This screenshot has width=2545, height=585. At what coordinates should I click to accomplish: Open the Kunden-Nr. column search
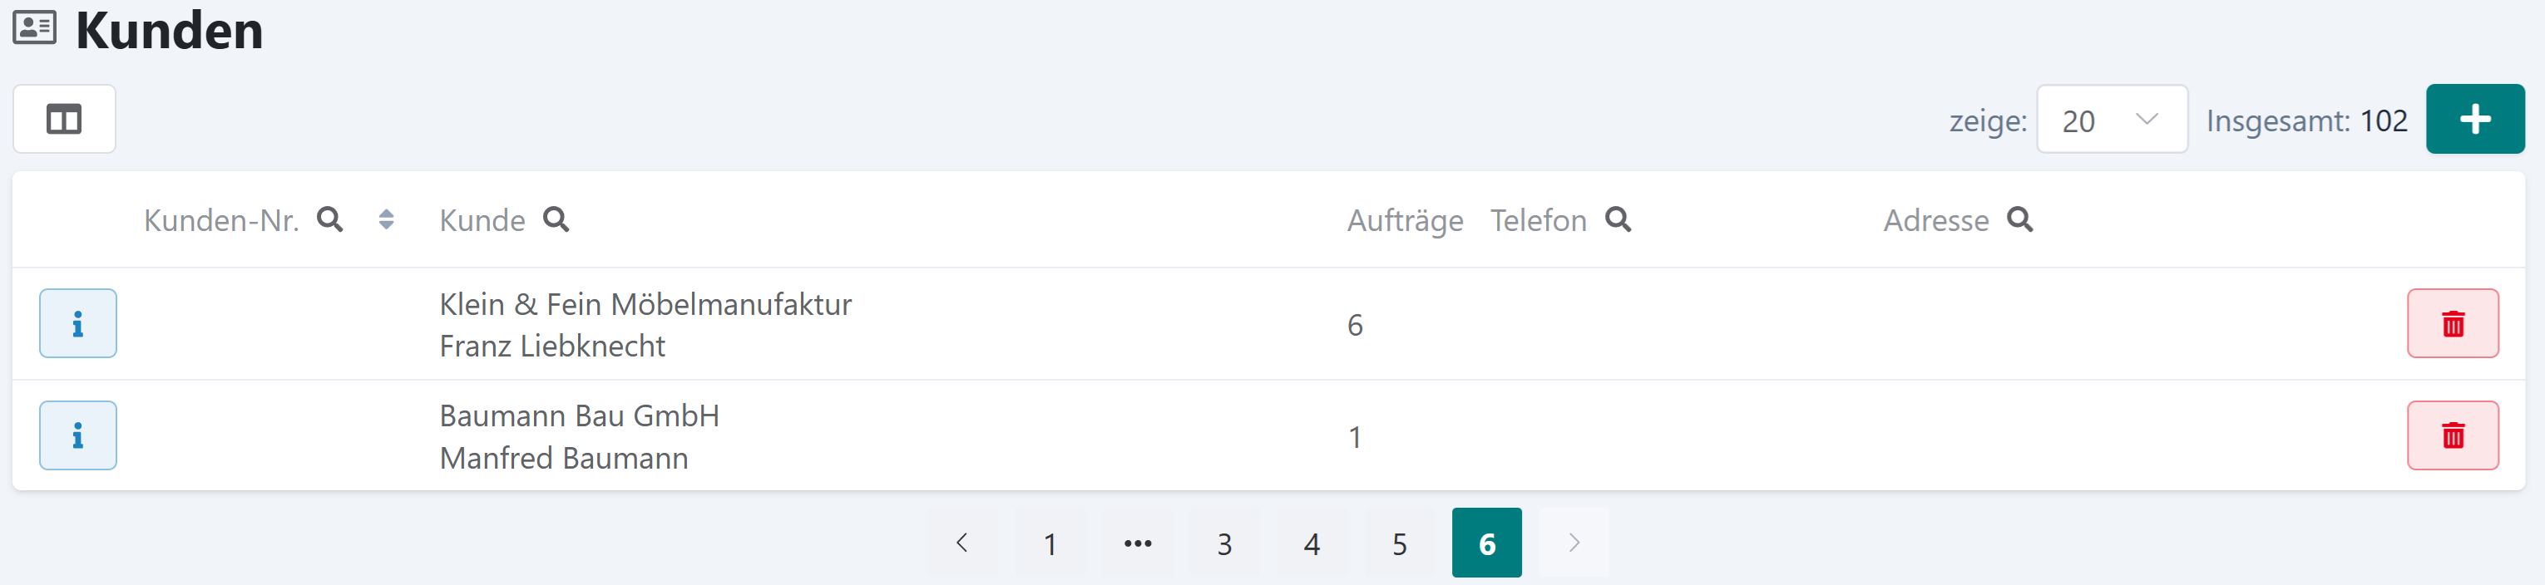tap(332, 220)
